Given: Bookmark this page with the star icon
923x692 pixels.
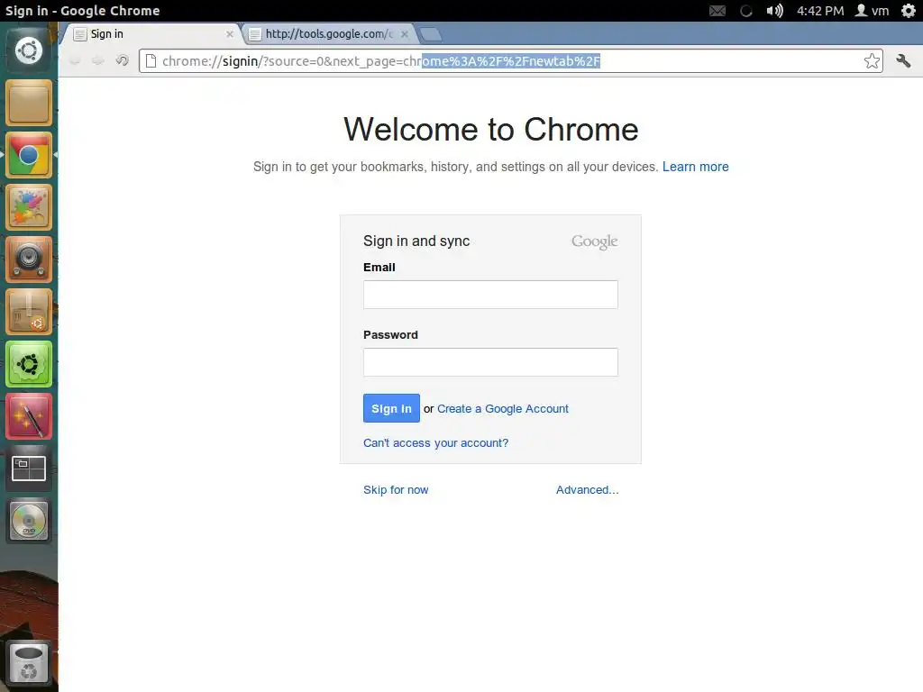Looking at the screenshot, I should 872,60.
